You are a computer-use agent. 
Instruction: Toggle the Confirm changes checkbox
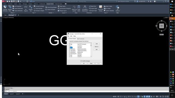click(81, 61)
